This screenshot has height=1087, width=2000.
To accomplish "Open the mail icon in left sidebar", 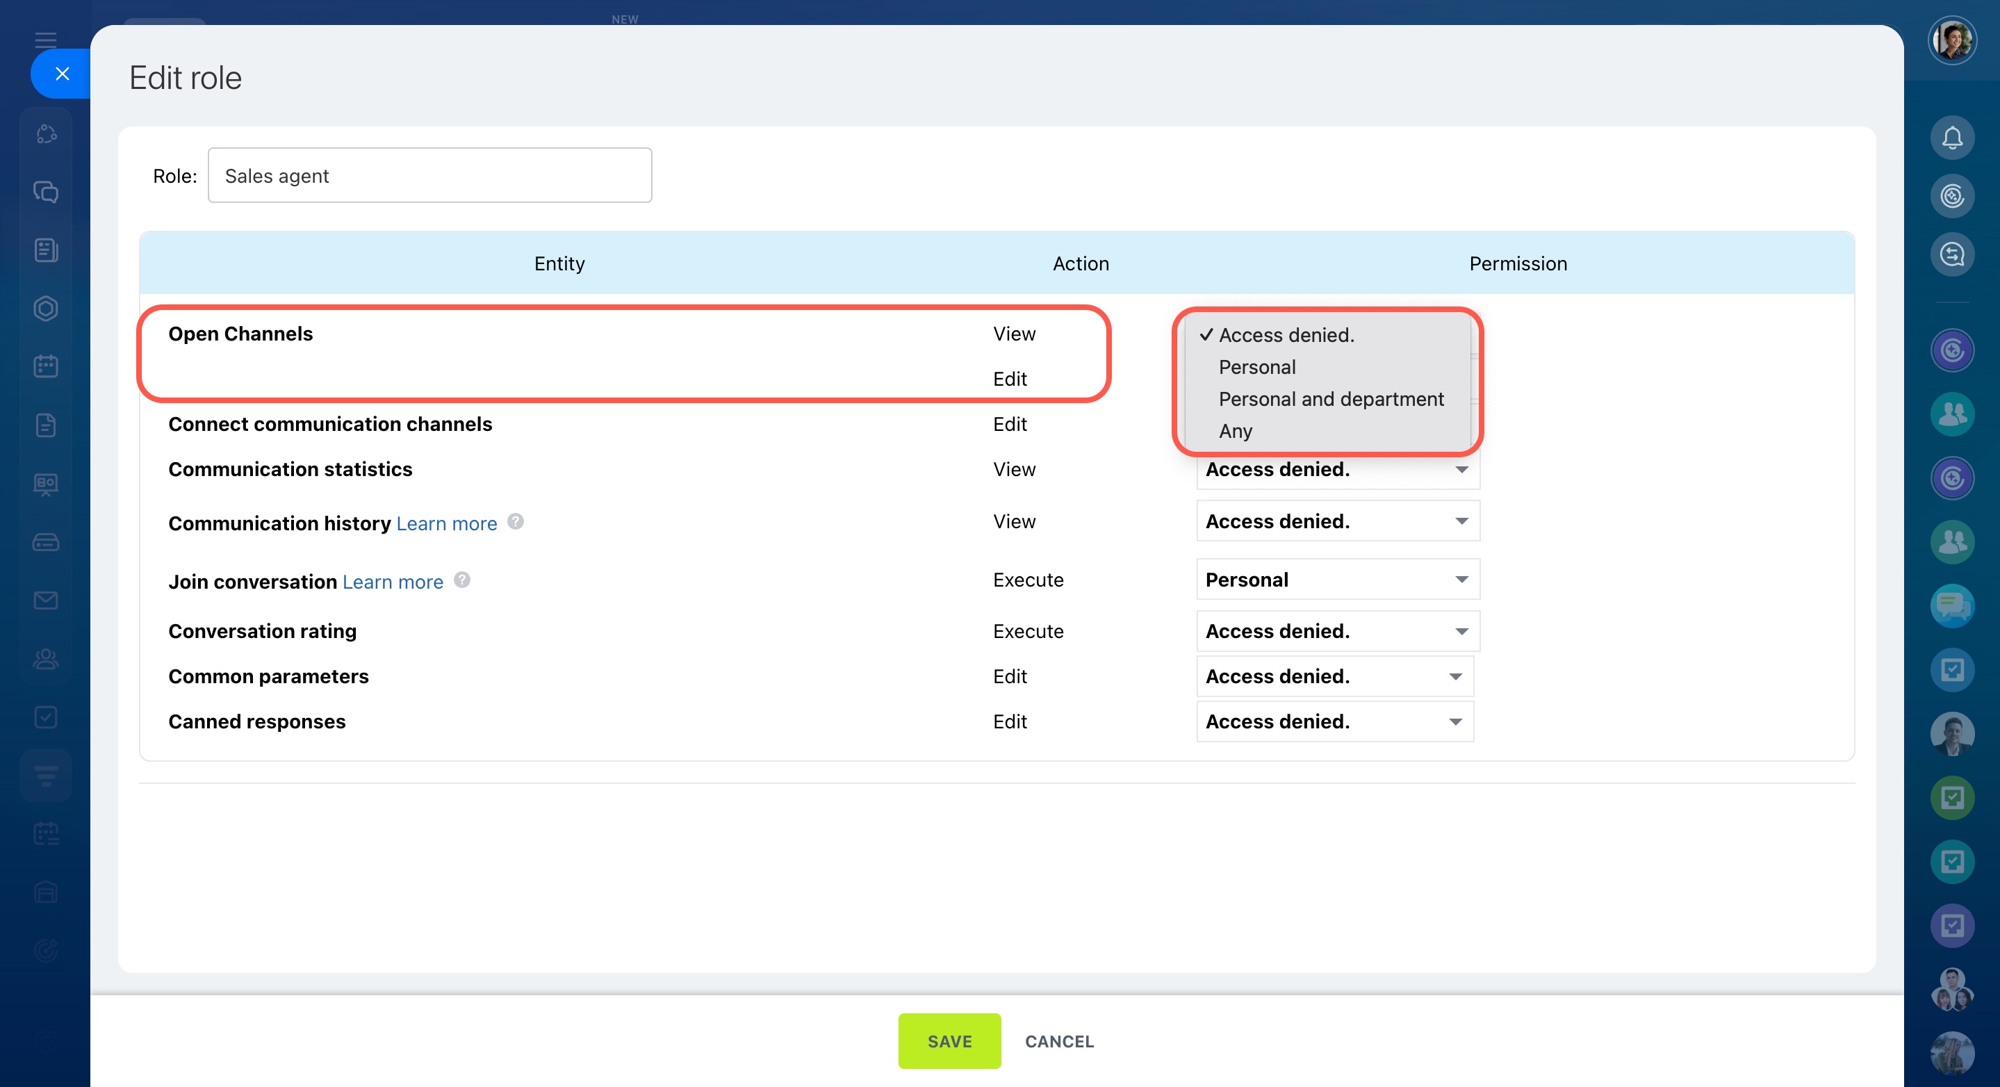I will coord(46,600).
